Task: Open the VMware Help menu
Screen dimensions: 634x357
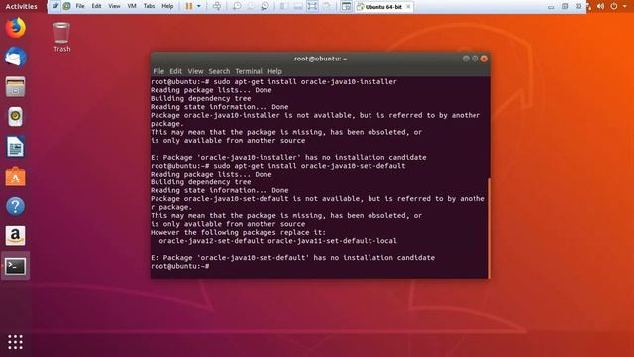Action: tap(167, 6)
